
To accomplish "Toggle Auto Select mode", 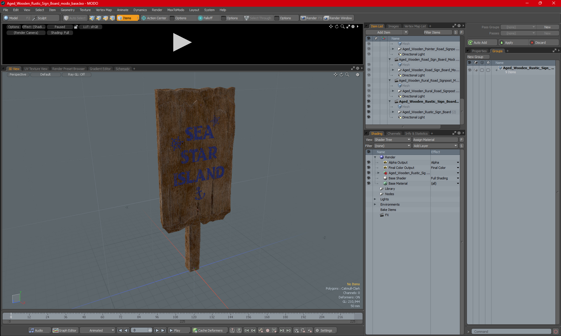I will tap(75, 18).
